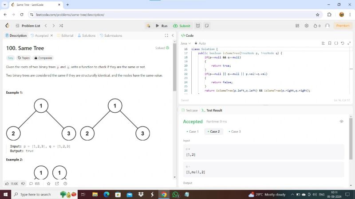Image resolution: width=355 pixels, height=199 pixels.
Task: Collapse the description panel chevron
Action: click(173, 36)
